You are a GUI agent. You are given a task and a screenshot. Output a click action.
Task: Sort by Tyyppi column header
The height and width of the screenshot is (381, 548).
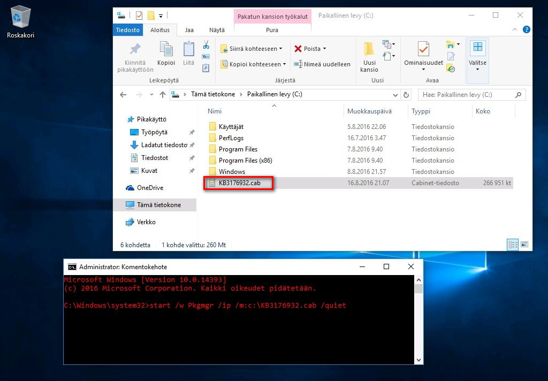439,111
